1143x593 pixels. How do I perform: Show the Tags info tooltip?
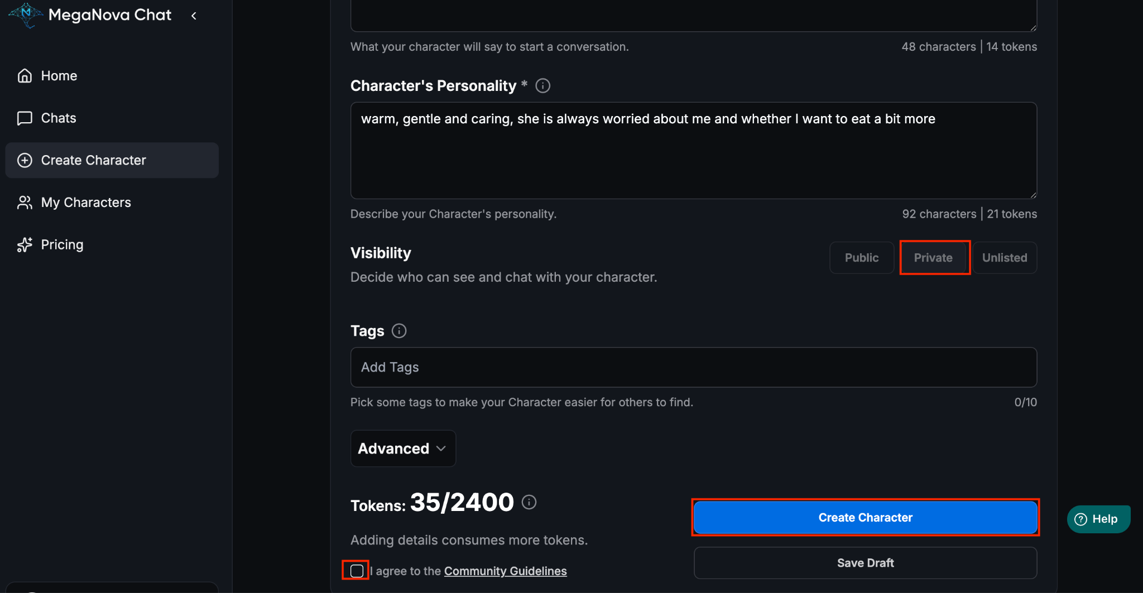pos(399,331)
